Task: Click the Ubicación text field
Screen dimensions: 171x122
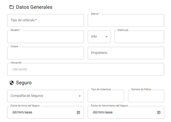Action: (x=86, y=69)
